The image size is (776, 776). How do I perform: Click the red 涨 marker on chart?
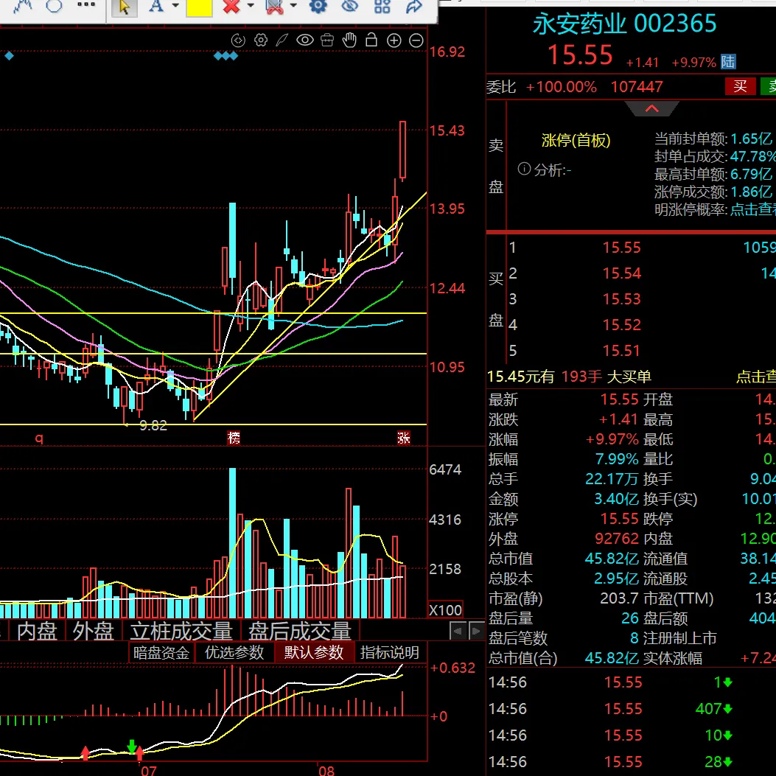click(404, 438)
